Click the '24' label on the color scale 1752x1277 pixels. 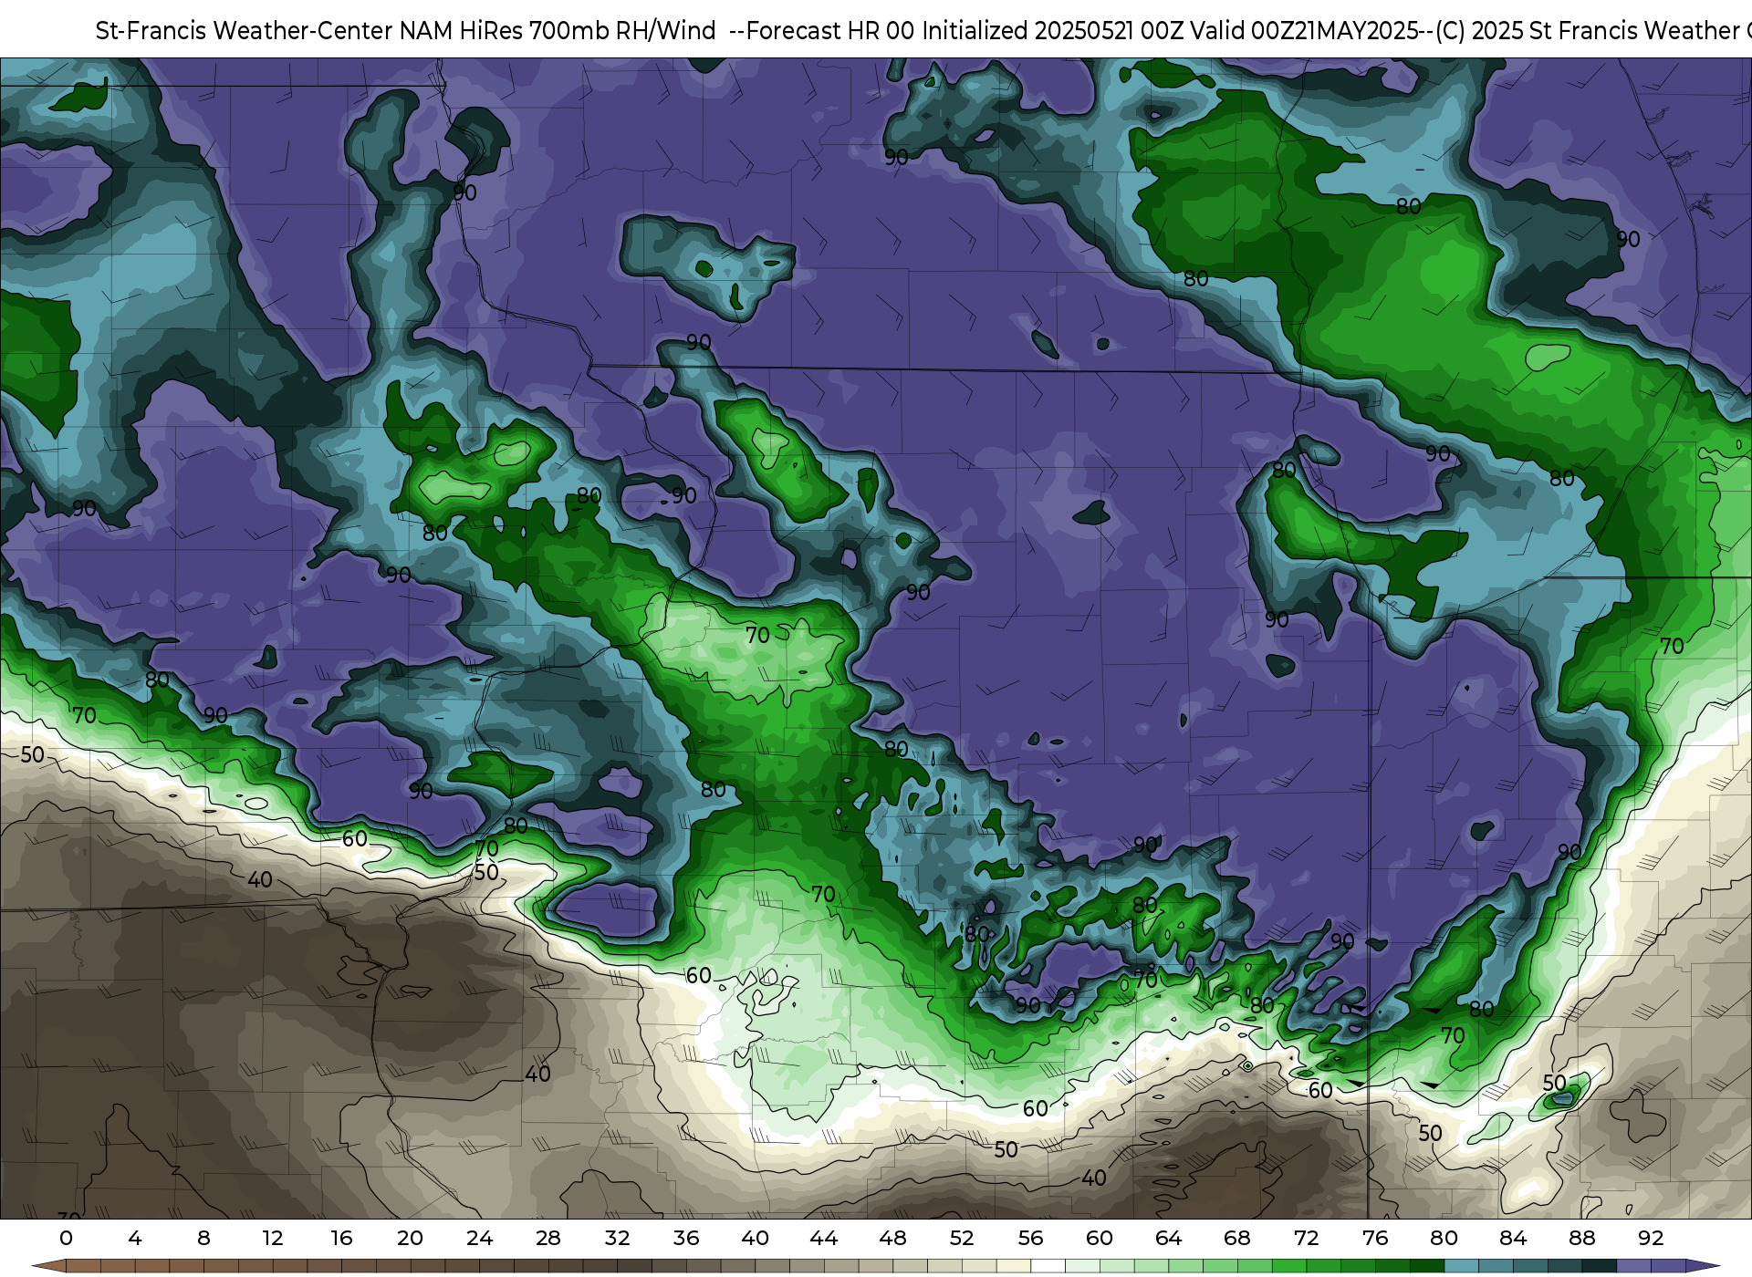pyautogui.click(x=480, y=1238)
